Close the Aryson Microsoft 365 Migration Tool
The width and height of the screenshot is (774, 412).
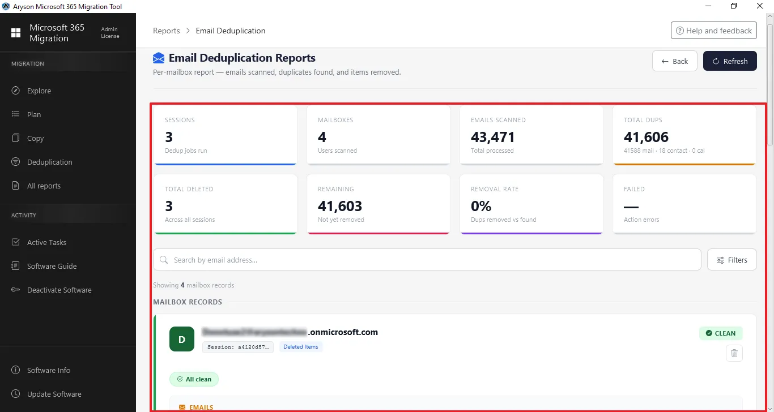[x=760, y=6]
